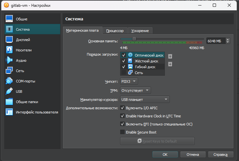Open Дисплей section via monitor icon
This screenshot has width=239, height=161.
[9, 39]
